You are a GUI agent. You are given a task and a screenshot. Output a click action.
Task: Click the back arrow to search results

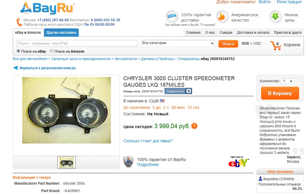(x=15, y=68)
